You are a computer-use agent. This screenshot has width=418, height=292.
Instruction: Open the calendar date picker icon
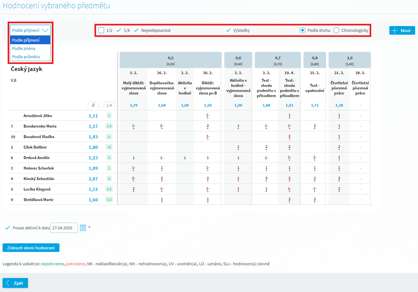83,228
